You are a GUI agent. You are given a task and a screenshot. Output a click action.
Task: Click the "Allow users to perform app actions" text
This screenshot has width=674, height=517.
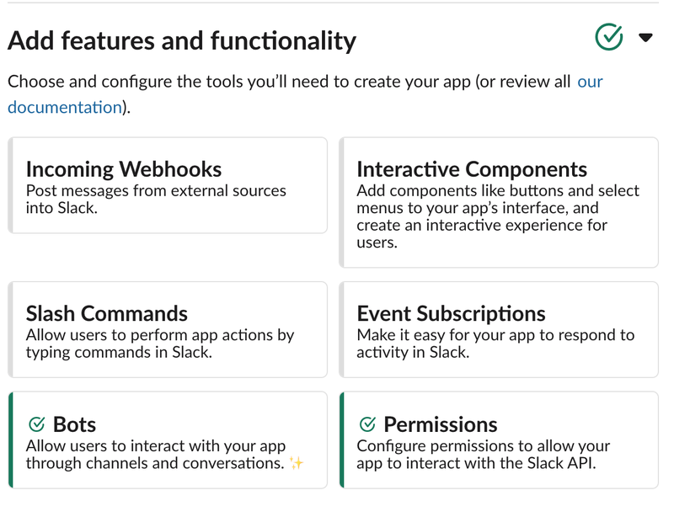point(160,335)
